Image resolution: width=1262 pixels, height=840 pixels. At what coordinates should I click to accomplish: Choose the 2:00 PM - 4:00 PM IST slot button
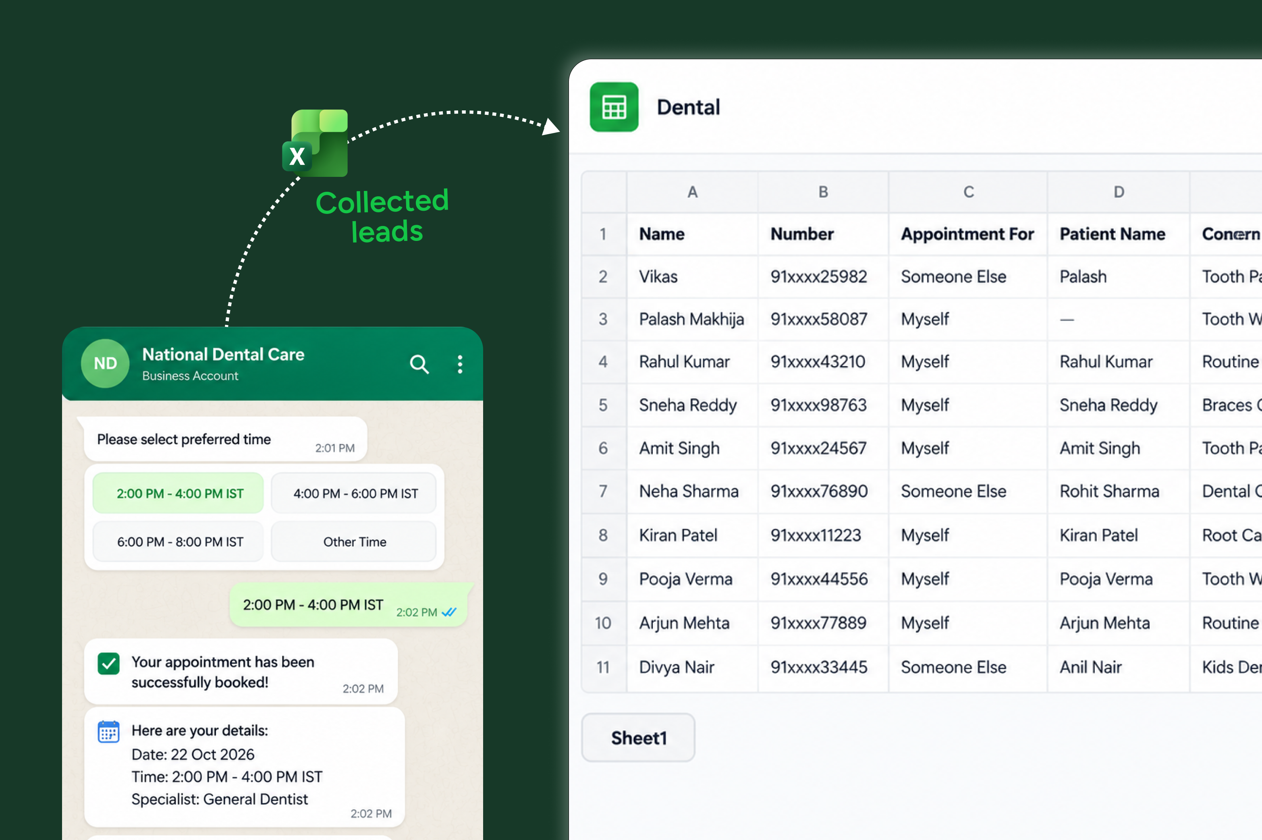pos(179,494)
